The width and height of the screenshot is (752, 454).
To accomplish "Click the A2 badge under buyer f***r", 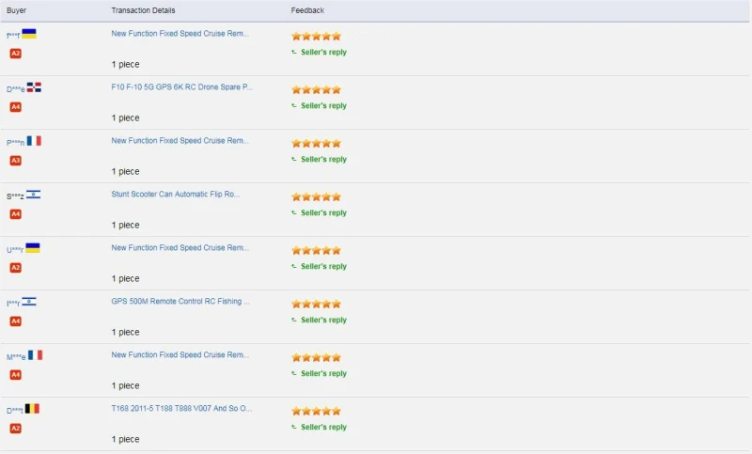I will [15, 54].
